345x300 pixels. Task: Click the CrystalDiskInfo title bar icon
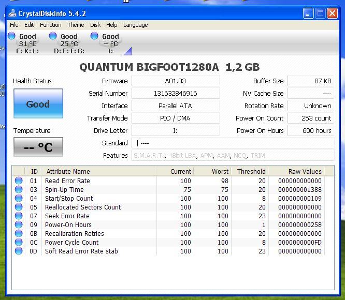(x=12, y=13)
